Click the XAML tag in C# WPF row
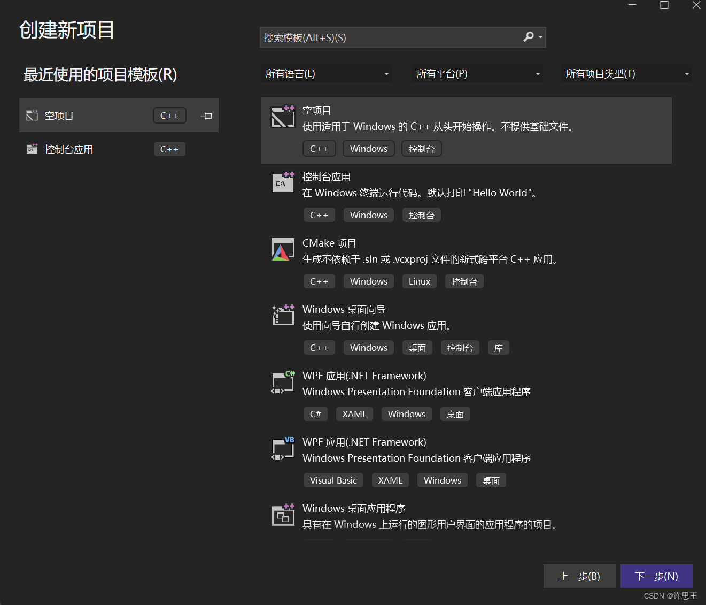Viewport: 706px width, 605px height. (x=354, y=414)
